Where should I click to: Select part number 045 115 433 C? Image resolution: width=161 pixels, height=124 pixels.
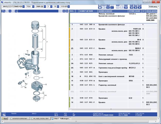87,48
